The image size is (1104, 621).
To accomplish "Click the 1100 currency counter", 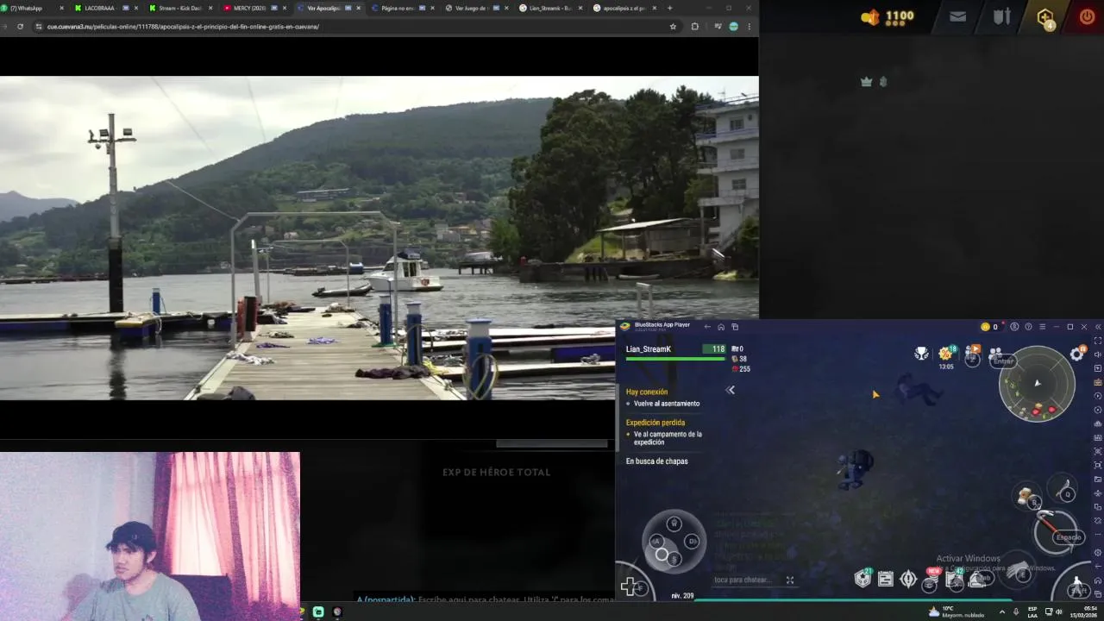I will click(888, 16).
